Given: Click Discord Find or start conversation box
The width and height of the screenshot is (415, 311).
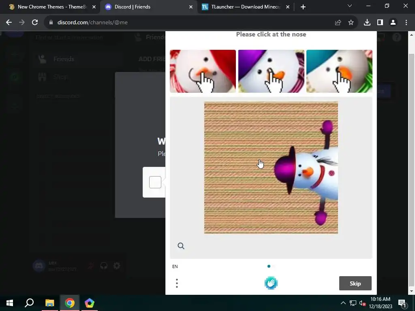Looking at the screenshot, I should (x=78, y=37).
